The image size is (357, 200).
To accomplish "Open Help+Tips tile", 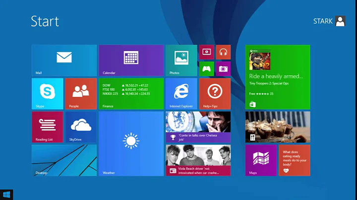I will pos(215,94).
